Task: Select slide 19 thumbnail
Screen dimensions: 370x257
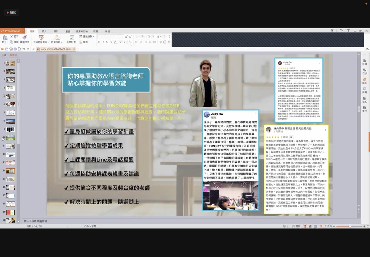Action: 10,212
